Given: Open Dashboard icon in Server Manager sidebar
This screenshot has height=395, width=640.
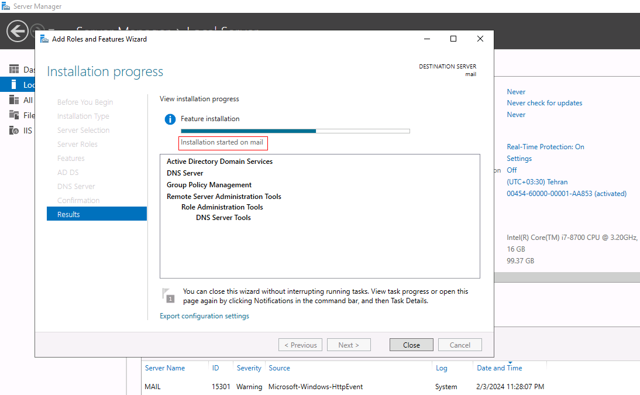Looking at the screenshot, I should (x=14, y=69).
